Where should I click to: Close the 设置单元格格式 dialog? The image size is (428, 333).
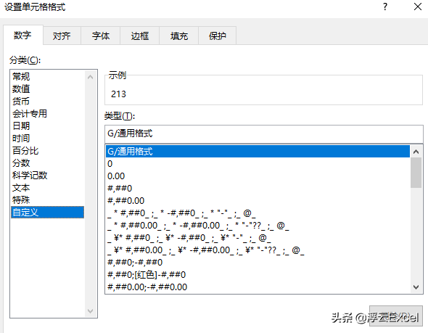(418, 7)
